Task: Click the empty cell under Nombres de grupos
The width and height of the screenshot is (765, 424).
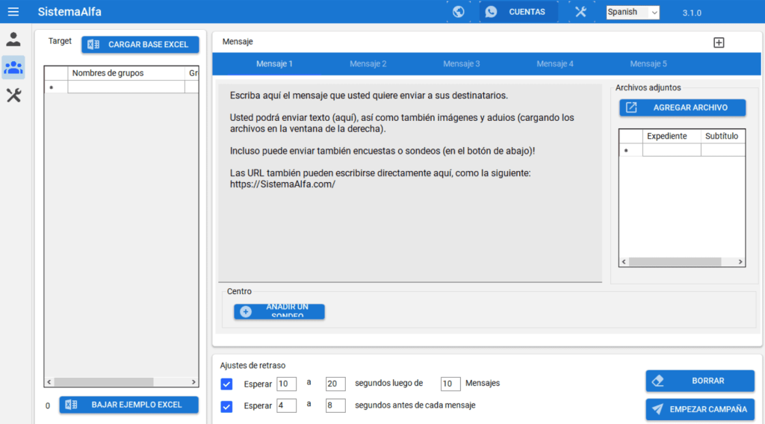Action: point(126,87)
